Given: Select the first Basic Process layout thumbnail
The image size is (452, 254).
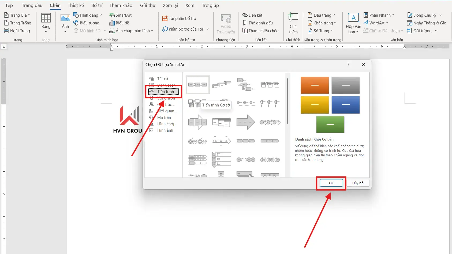Looking at the screenshot, I should click(x=197, y=85).
